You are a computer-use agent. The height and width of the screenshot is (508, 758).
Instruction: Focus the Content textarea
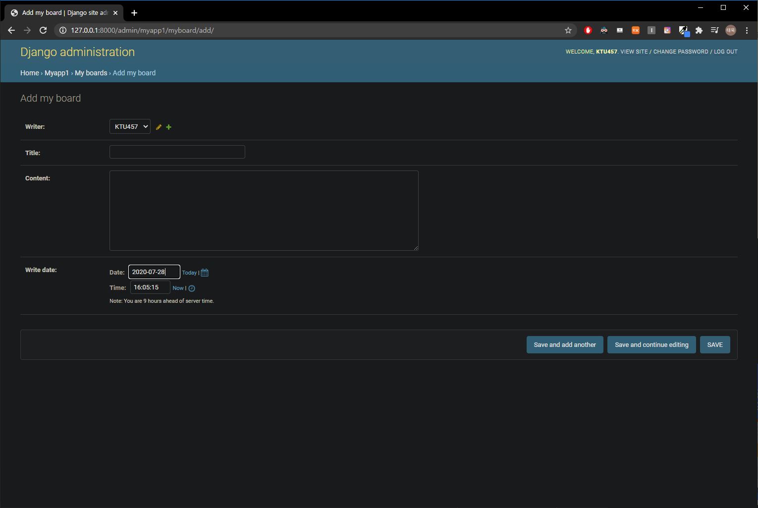tap(264, 211)
